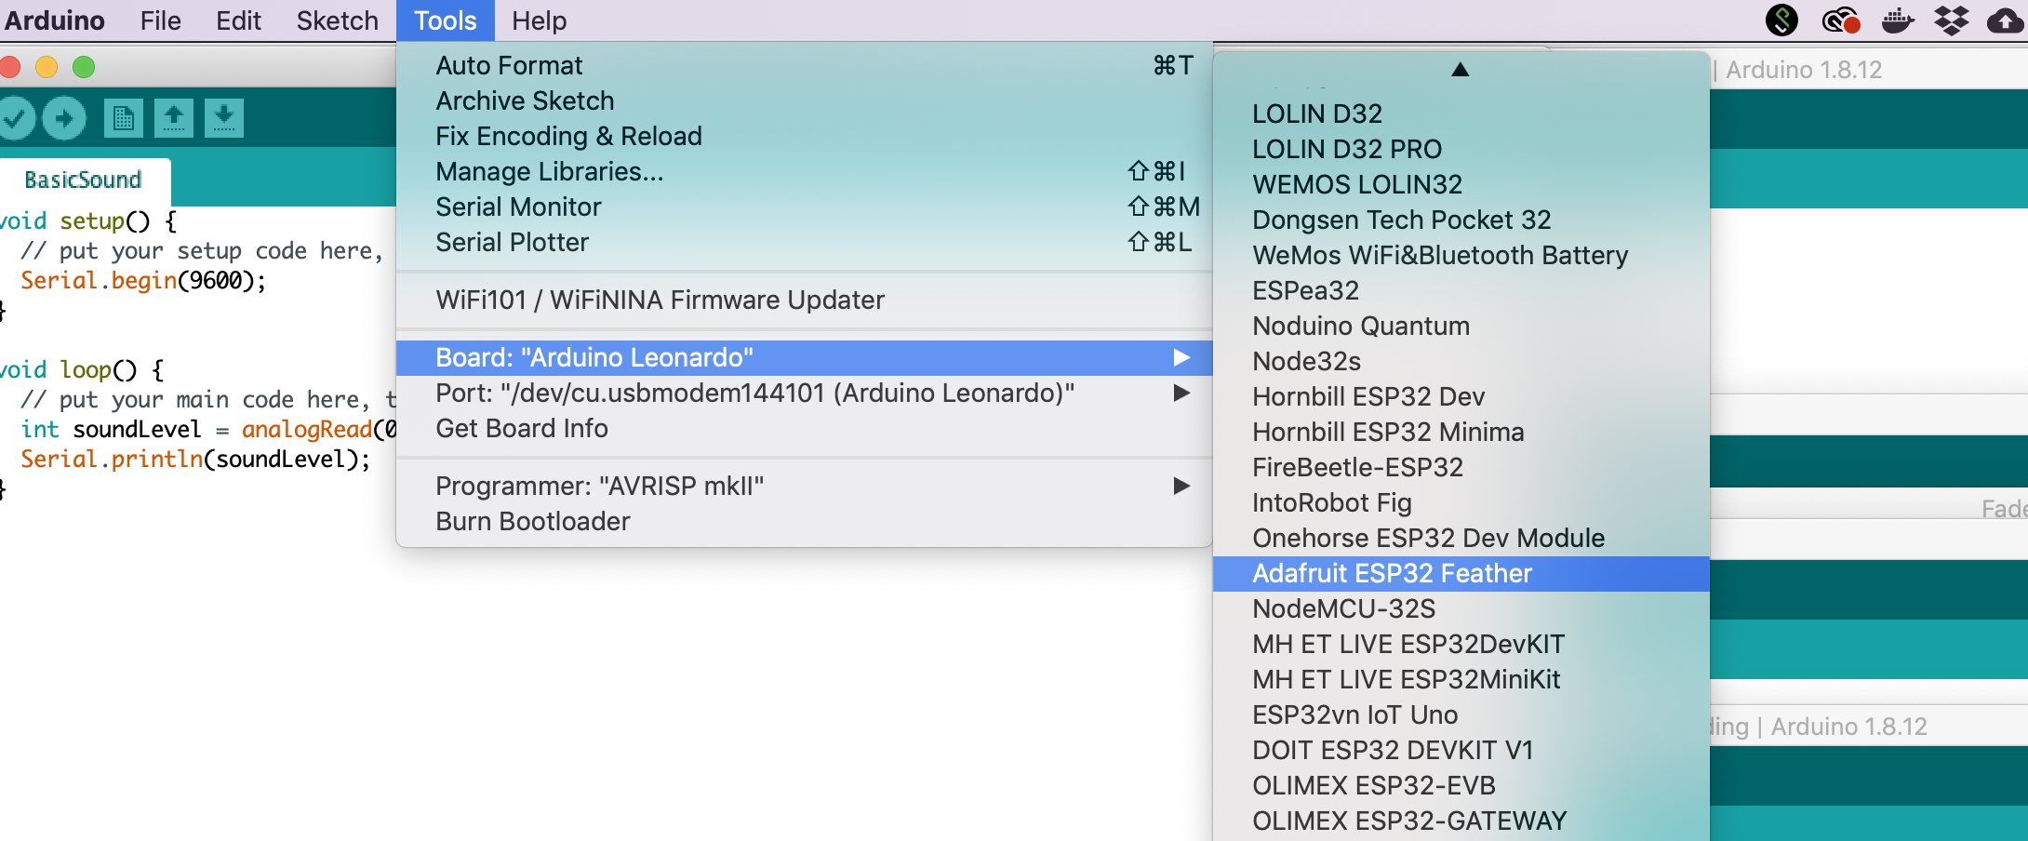Screen dimensions: 2028x841
Task: Select IntoRobot Fig board
Action: pyautogui.click(x=1461, y=503)
